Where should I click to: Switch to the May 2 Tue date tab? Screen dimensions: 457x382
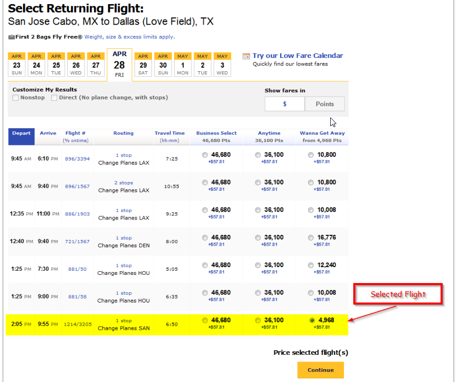[202, 64]
